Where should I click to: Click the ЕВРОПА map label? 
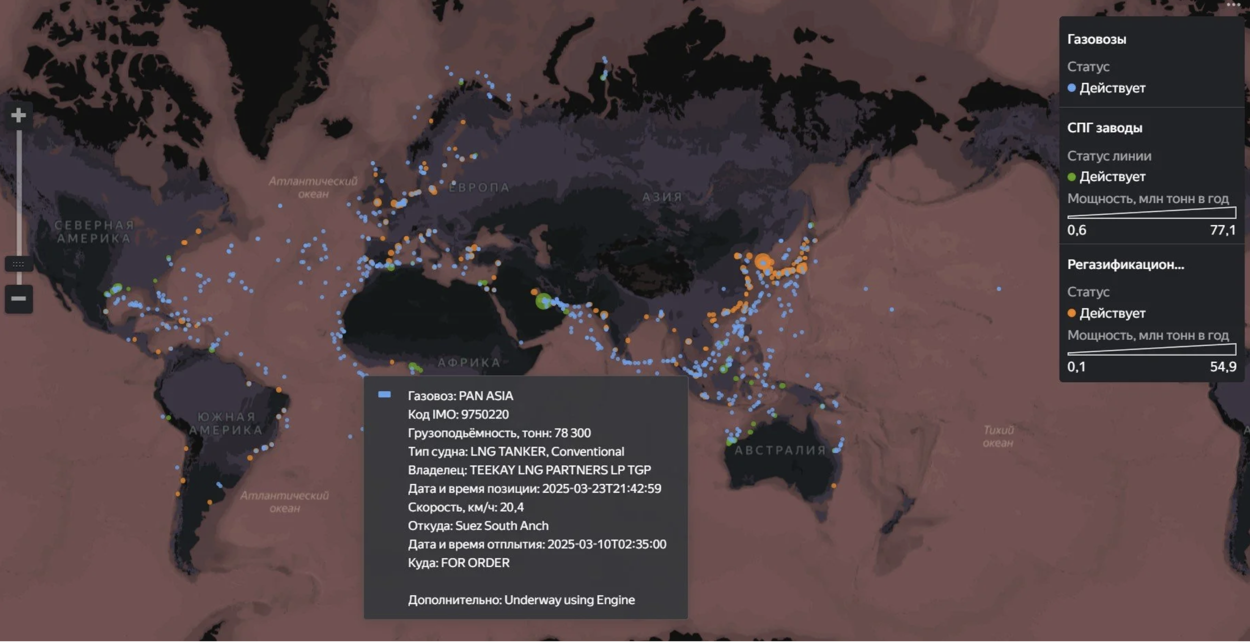pos(478,187)
